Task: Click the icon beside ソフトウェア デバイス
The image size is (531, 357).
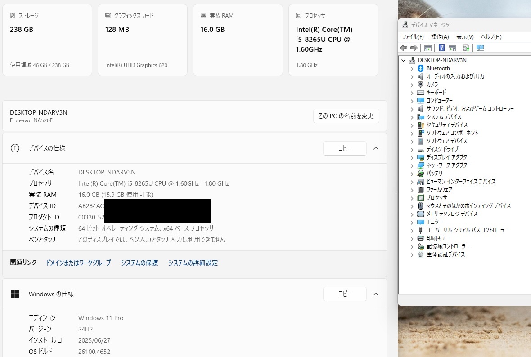Action: [421, 141]
